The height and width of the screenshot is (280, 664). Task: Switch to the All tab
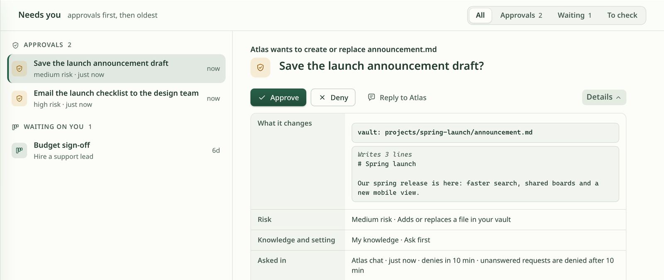coord(480,15)
